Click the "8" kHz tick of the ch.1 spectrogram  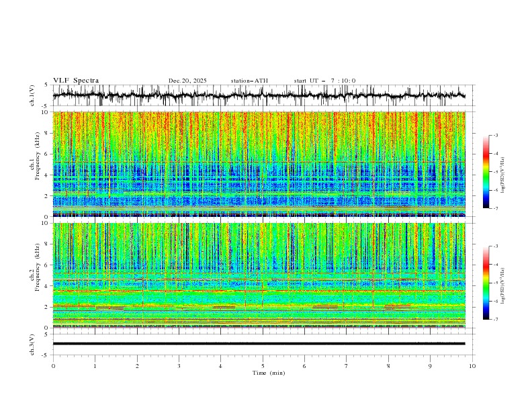click(48, 133)
